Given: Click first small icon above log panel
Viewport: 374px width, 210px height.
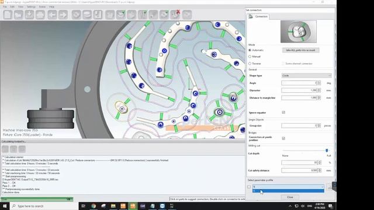Looking at the screenshot, I should 5,149.
